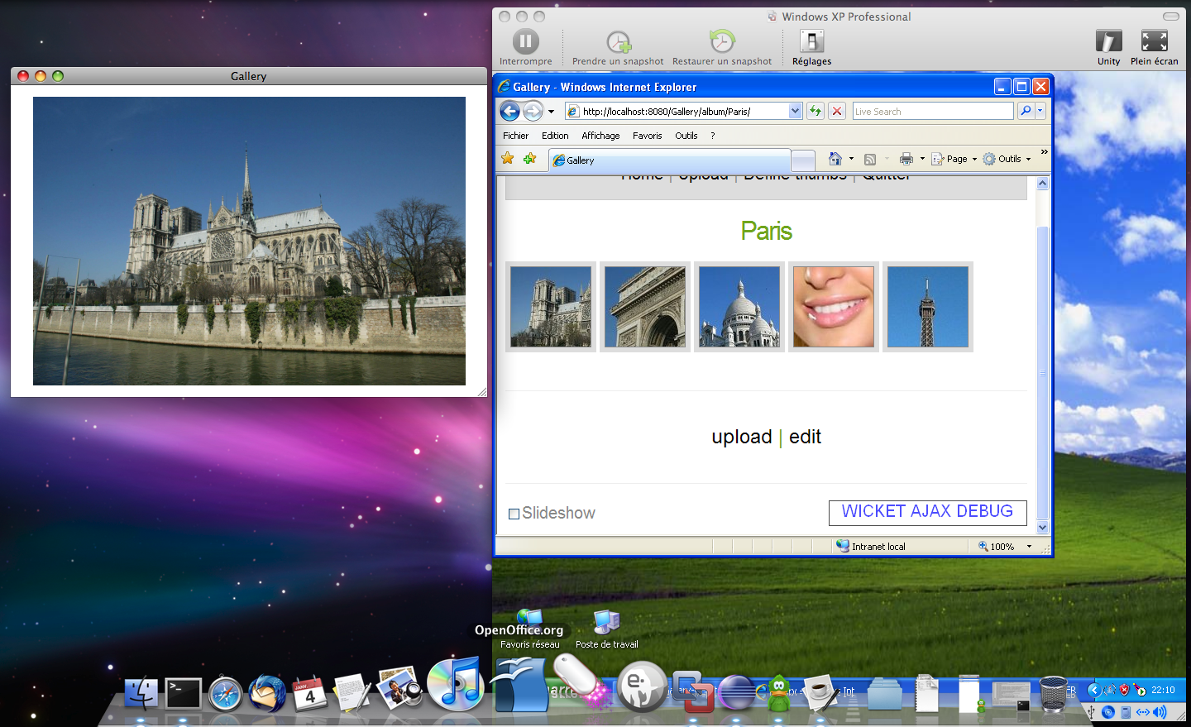Image resolution: width=1191 pixels, height=727 pixels.
Task: Click the WICKET AJAX DEBUG link
Action: 927,512
